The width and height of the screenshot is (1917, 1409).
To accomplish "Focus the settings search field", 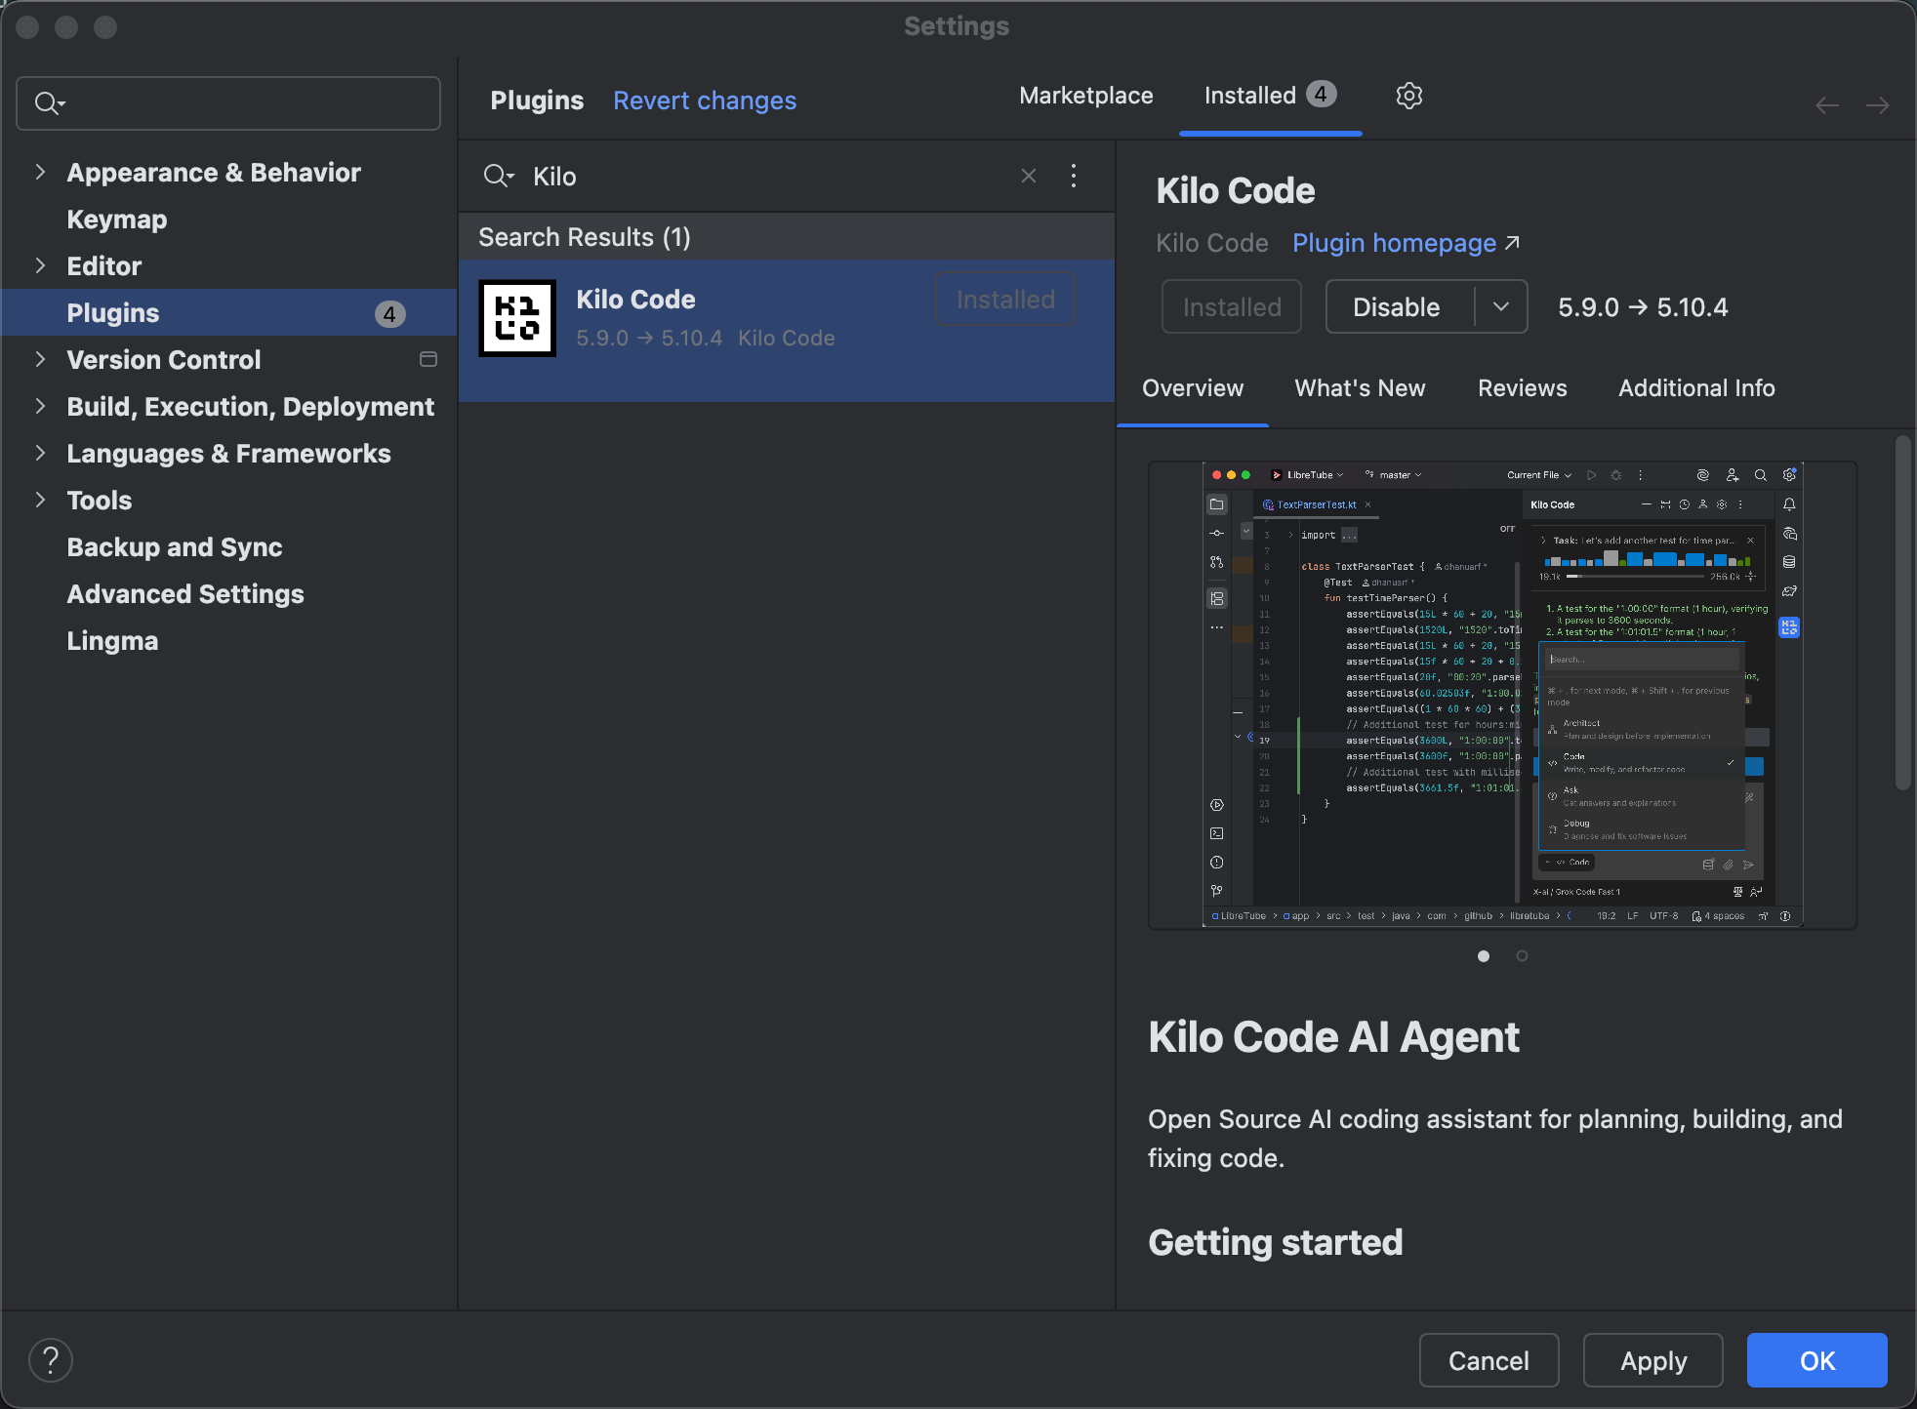I will pyautogui.click(x=228, y=103).
